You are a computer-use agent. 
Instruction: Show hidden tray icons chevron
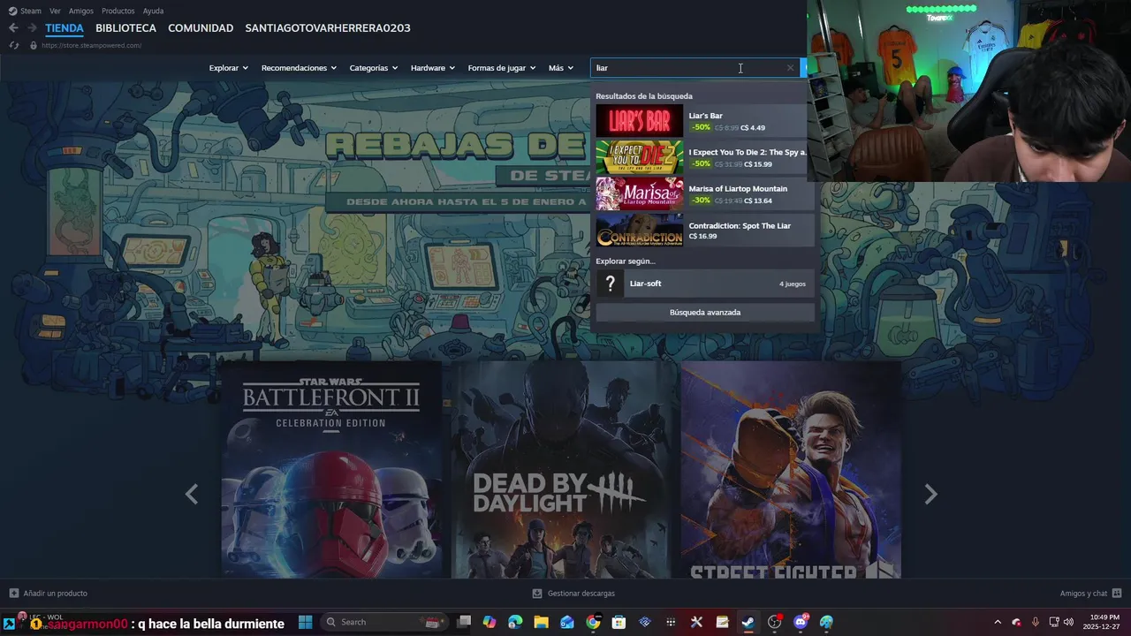pyautogui.click(x=998, y=622)
